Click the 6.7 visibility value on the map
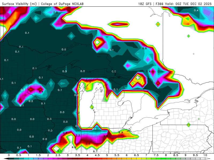This screenshot has width=214, height=160. (95, 151)
